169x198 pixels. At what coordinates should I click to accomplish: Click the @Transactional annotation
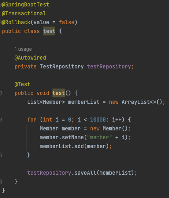[x=24, y=14]
